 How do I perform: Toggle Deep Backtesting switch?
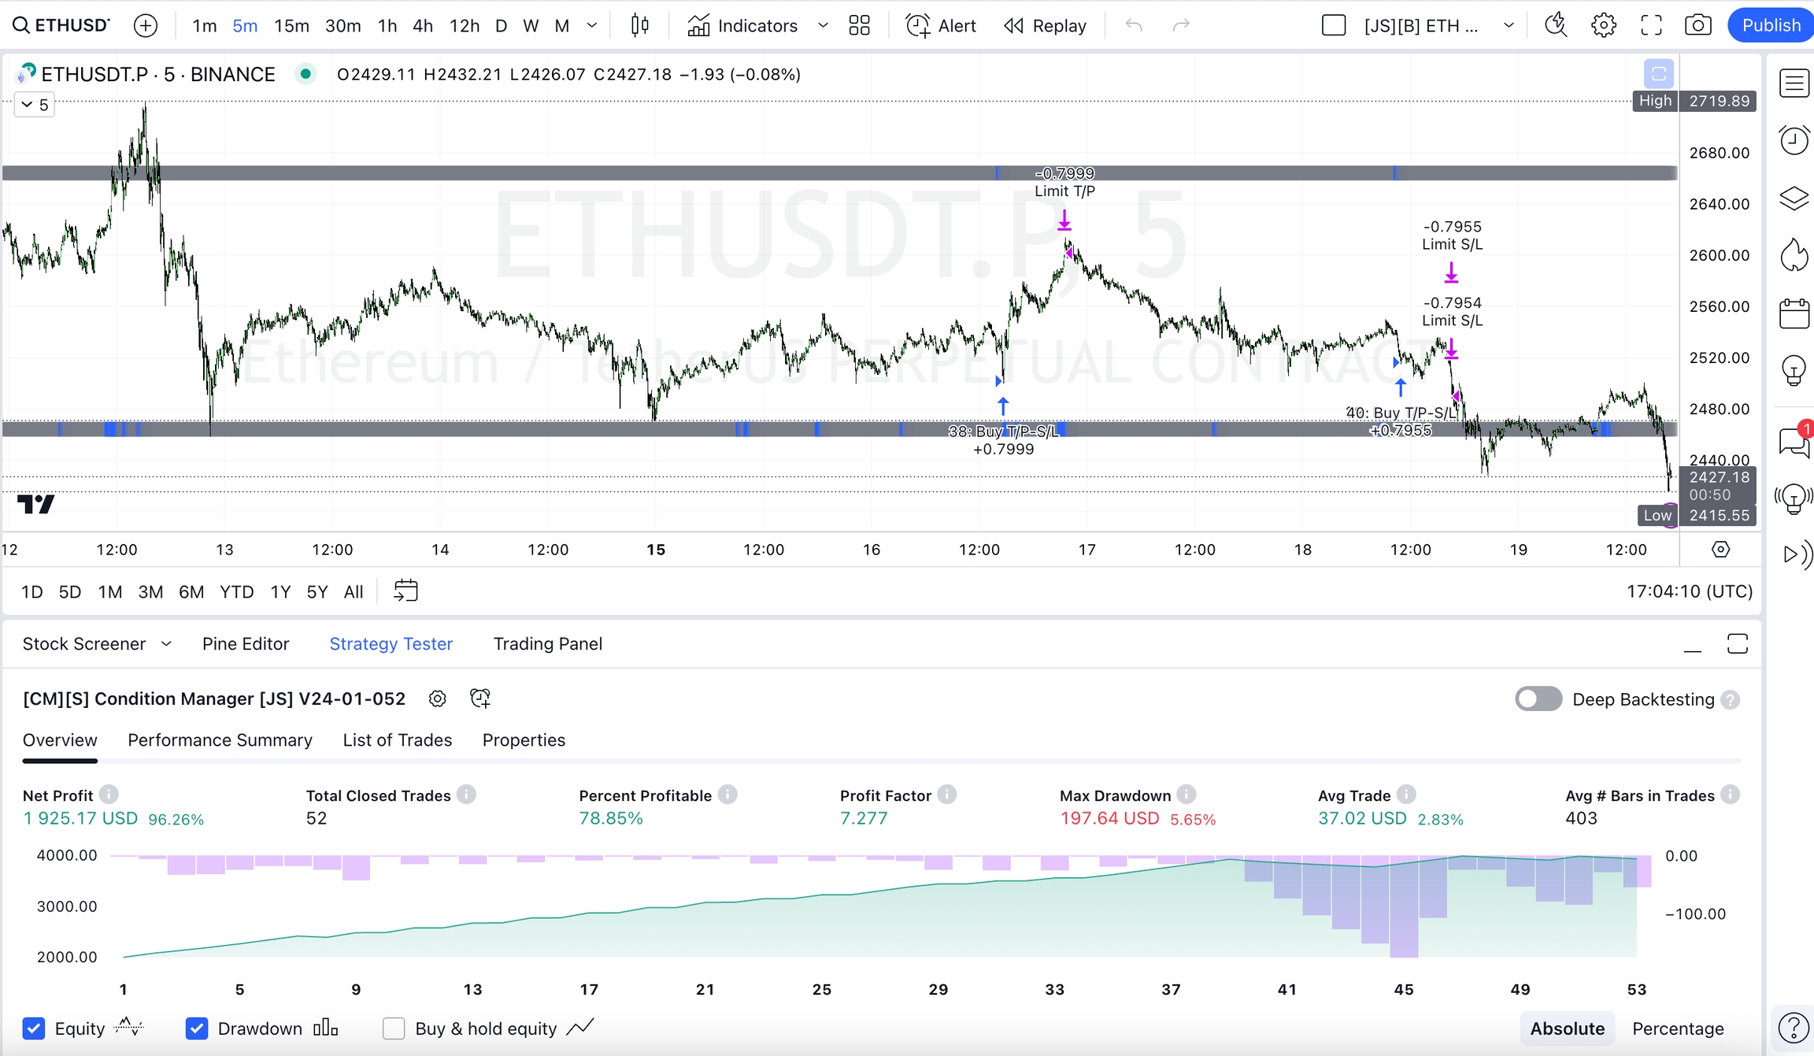click(1538, 699)
